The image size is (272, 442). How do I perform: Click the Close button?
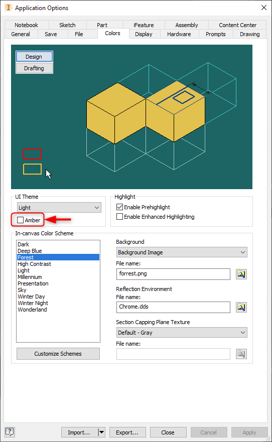click(168, 432)
